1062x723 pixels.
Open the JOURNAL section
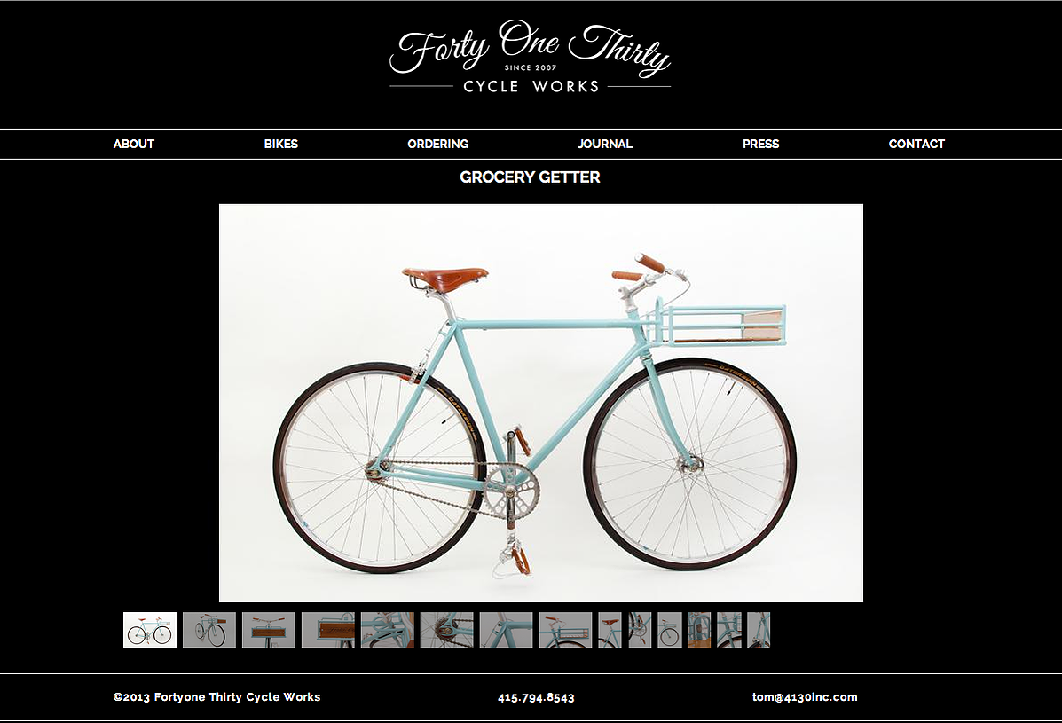605,144
